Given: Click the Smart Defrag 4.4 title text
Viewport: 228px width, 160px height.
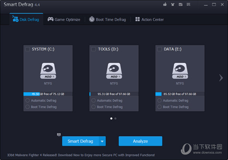Looking at the screenshot, I should [x=22, y=5].
